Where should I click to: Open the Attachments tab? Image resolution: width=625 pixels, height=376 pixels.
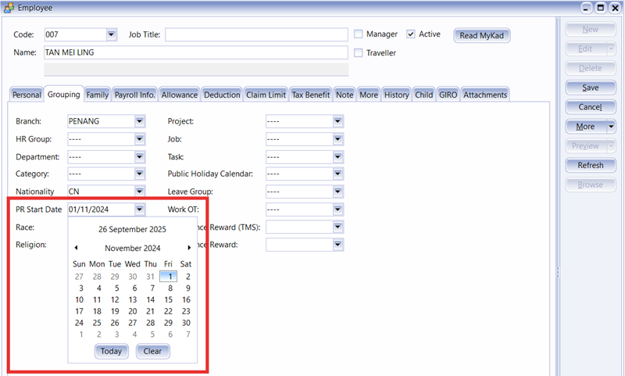click(484, 95)
